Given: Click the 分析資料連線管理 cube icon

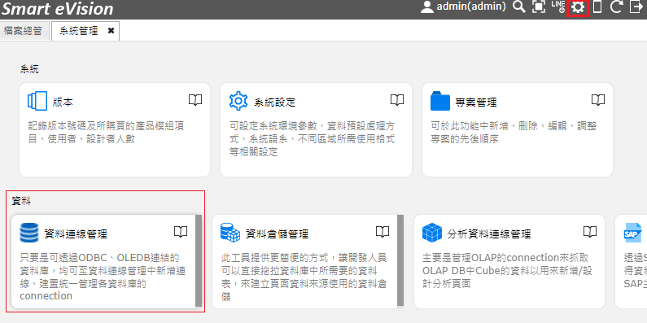Looking at the screenshot, I should [432, 233].
